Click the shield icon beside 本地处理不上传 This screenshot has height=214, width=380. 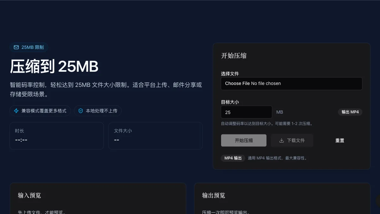(x=81, y=111)
